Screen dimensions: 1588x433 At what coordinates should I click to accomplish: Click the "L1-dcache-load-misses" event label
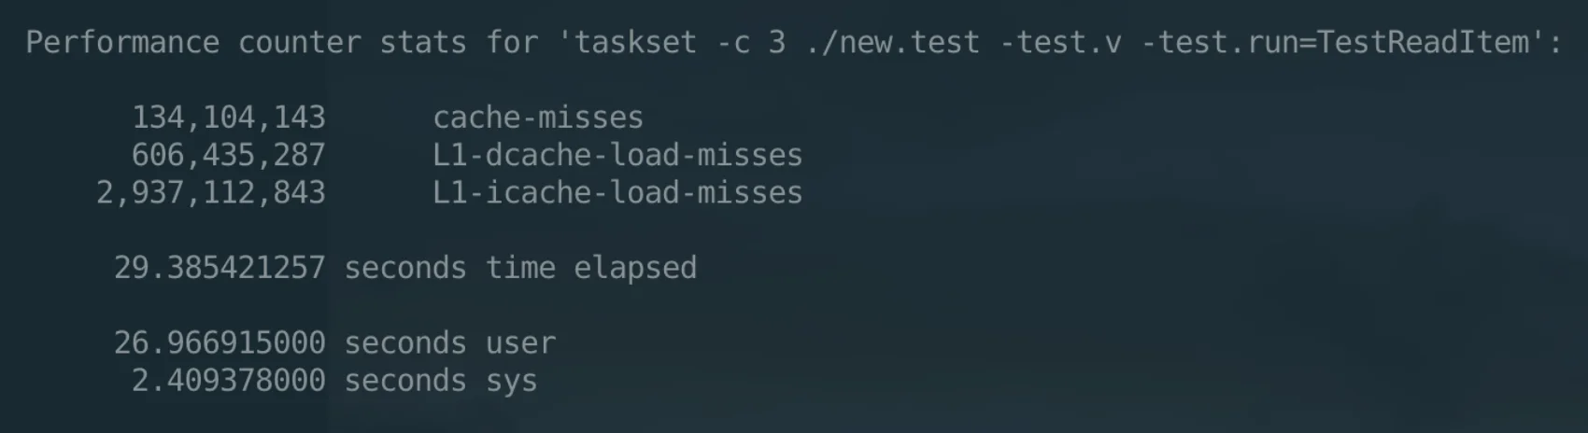pyautogui.click(x=617, y=155)
